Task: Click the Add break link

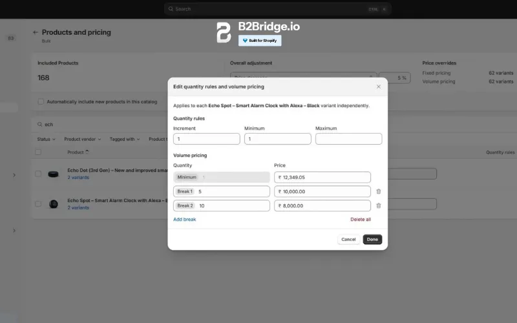Action: [185, 219]
